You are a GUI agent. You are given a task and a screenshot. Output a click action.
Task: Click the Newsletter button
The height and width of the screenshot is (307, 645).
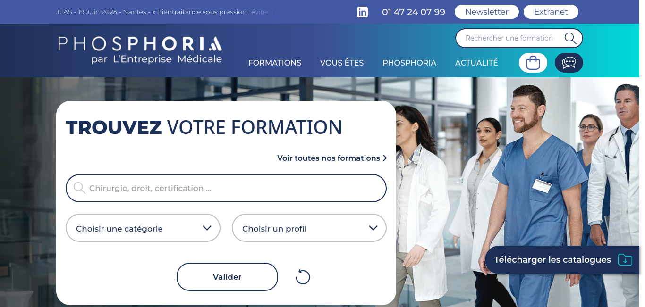click(487, 12)
